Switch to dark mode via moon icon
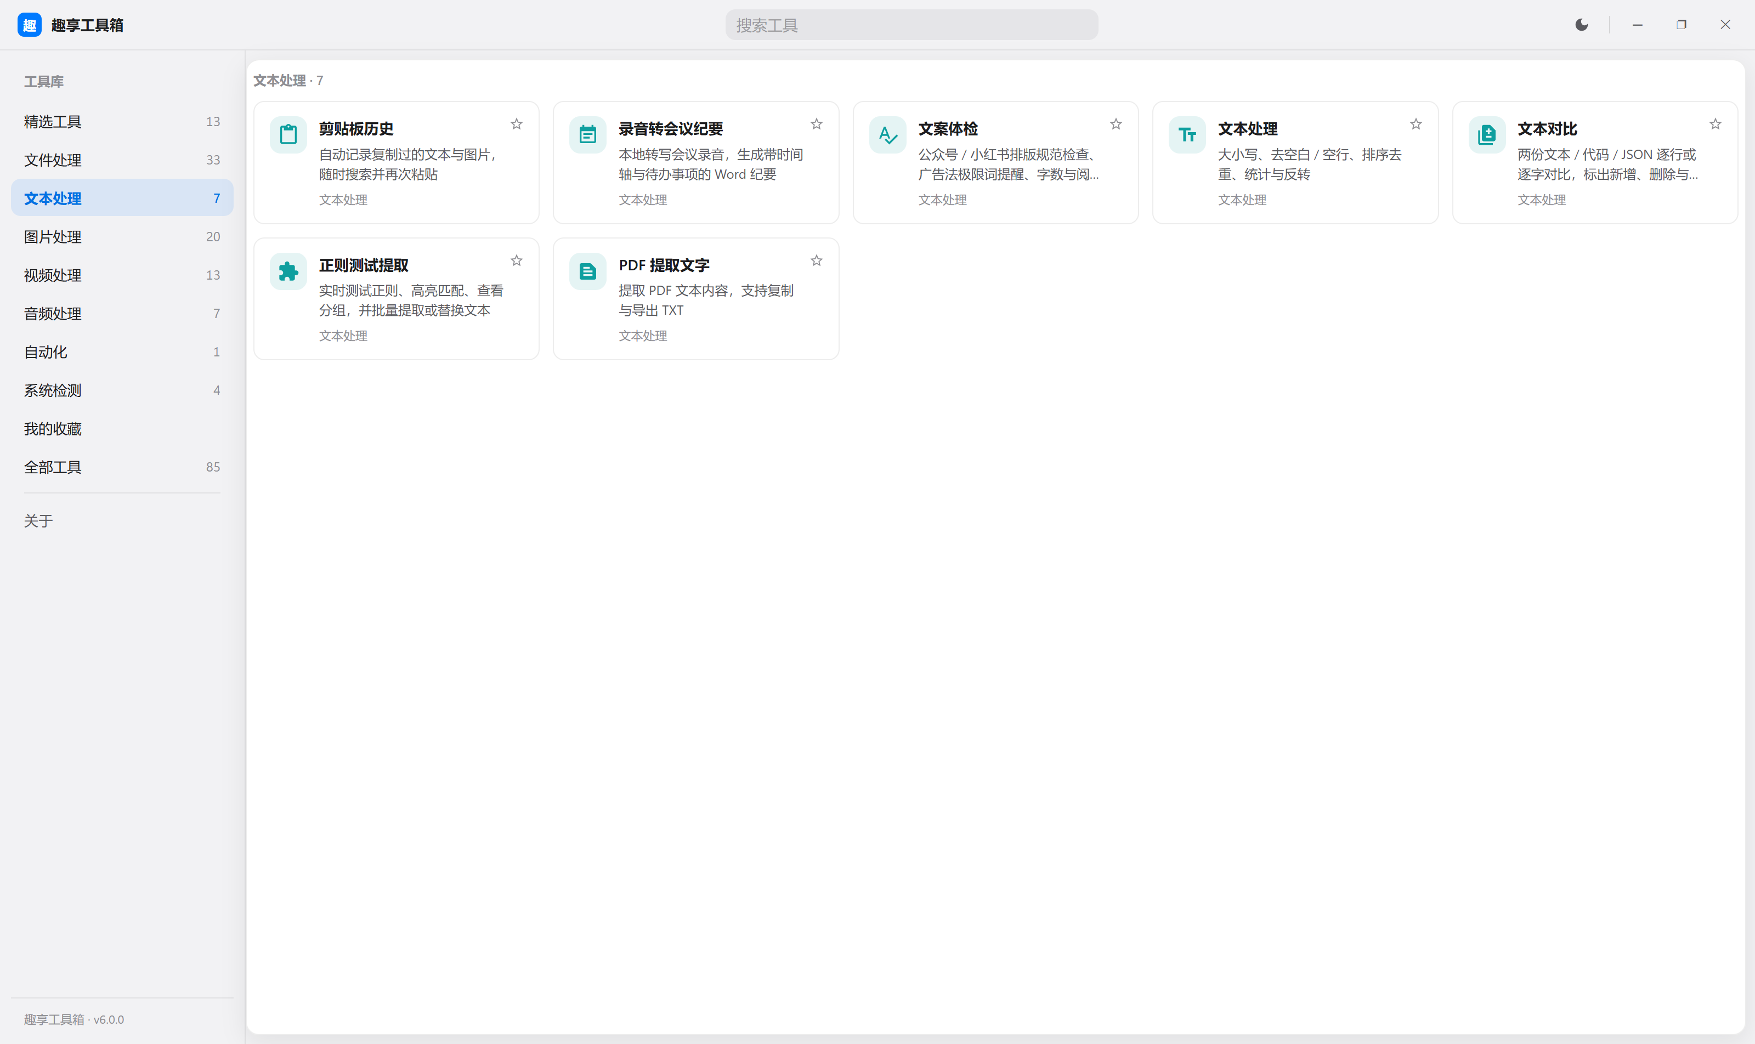This screenshot has width=1755, height=1044. click(1581, 25)
